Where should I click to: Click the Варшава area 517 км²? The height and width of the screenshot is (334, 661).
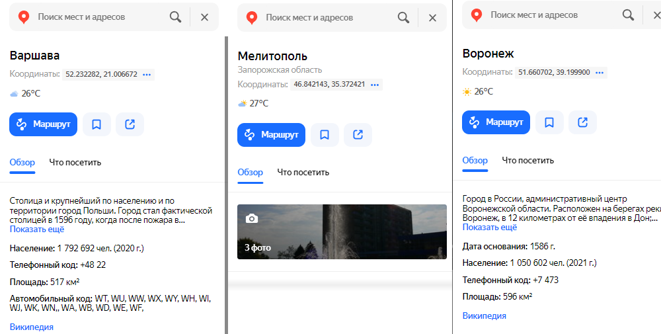[65, 282]
